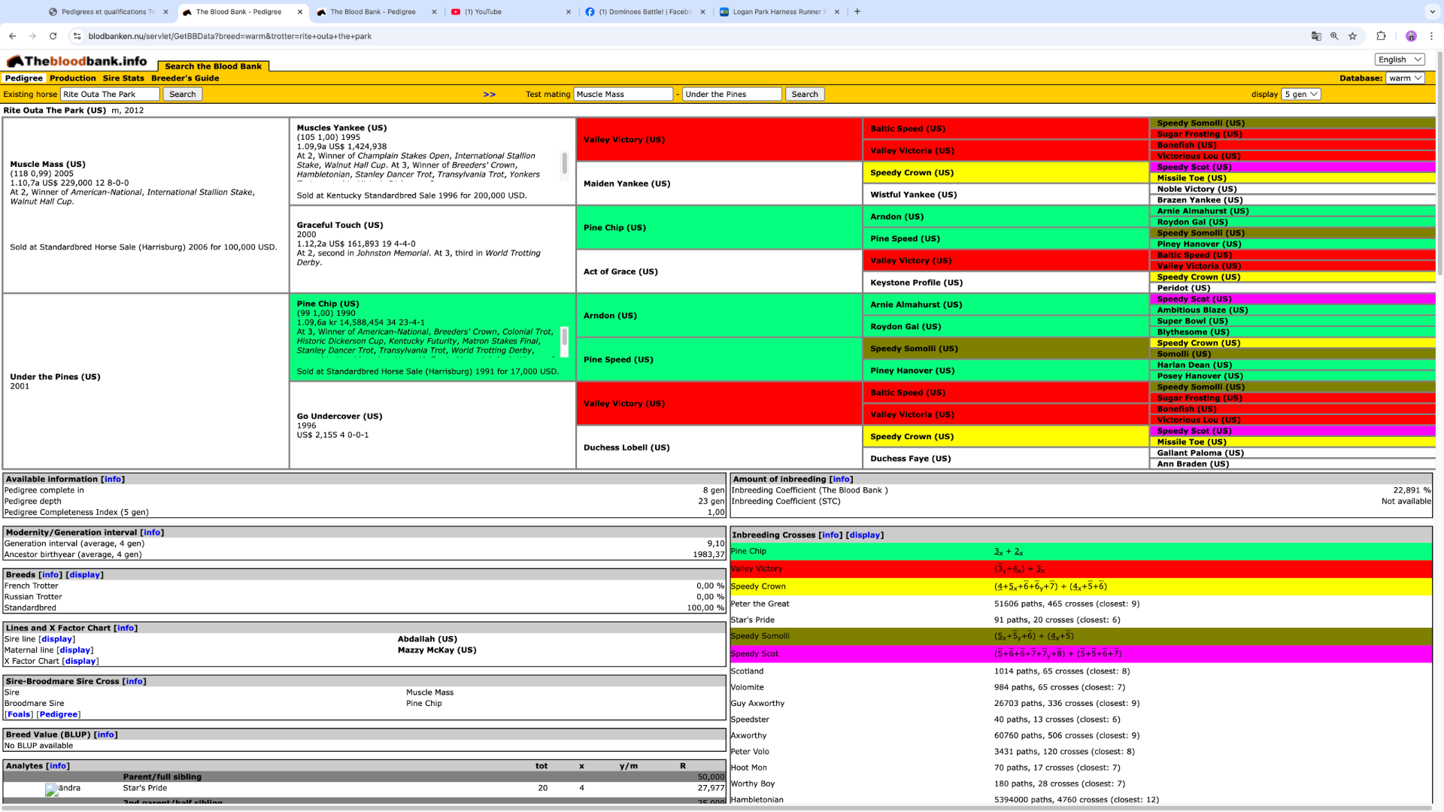Select the Production menu item
1444x812 pixels.
[73, 78]
